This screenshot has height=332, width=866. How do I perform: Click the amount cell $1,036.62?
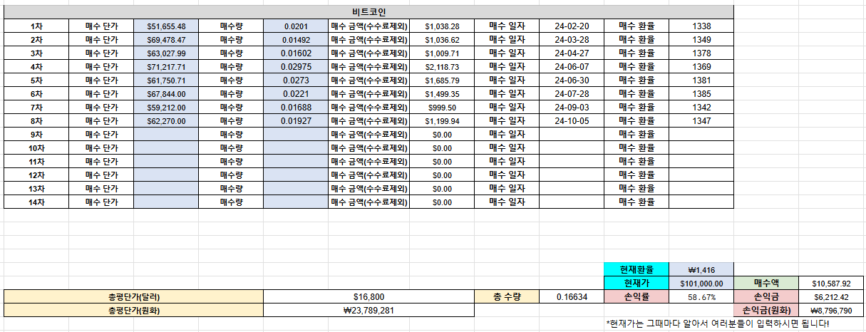[442, 40]
